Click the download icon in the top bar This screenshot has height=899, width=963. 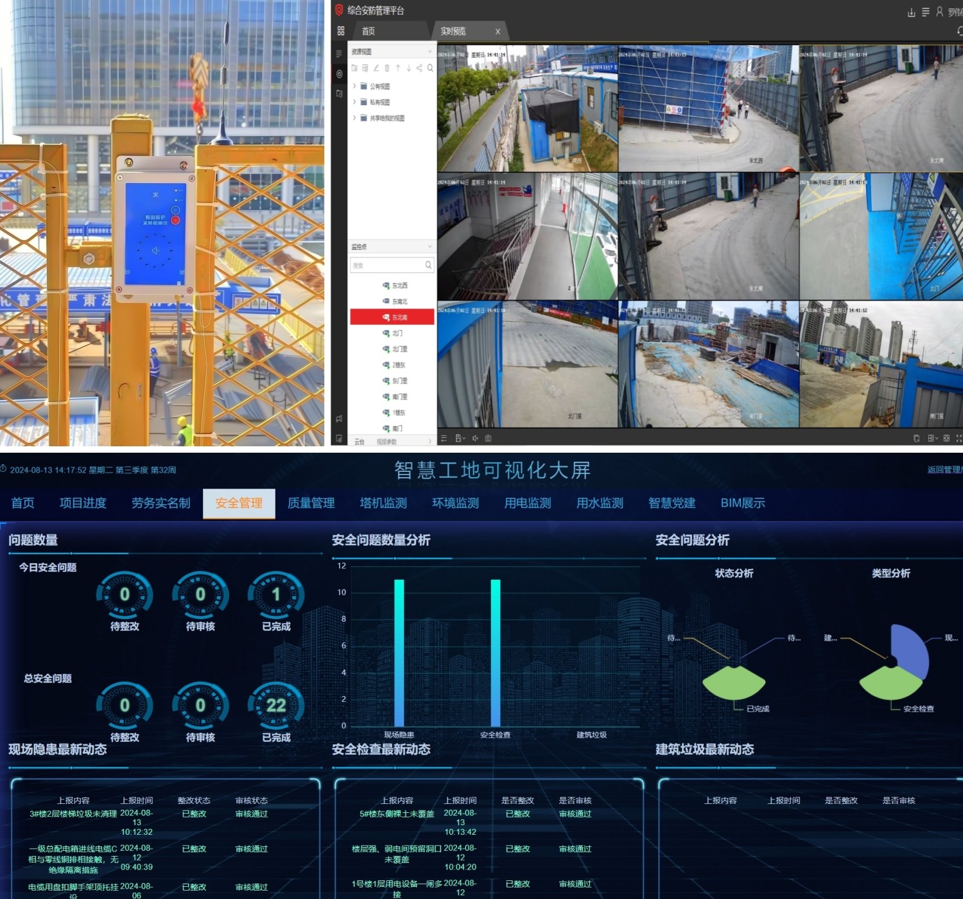coord(911,12)
